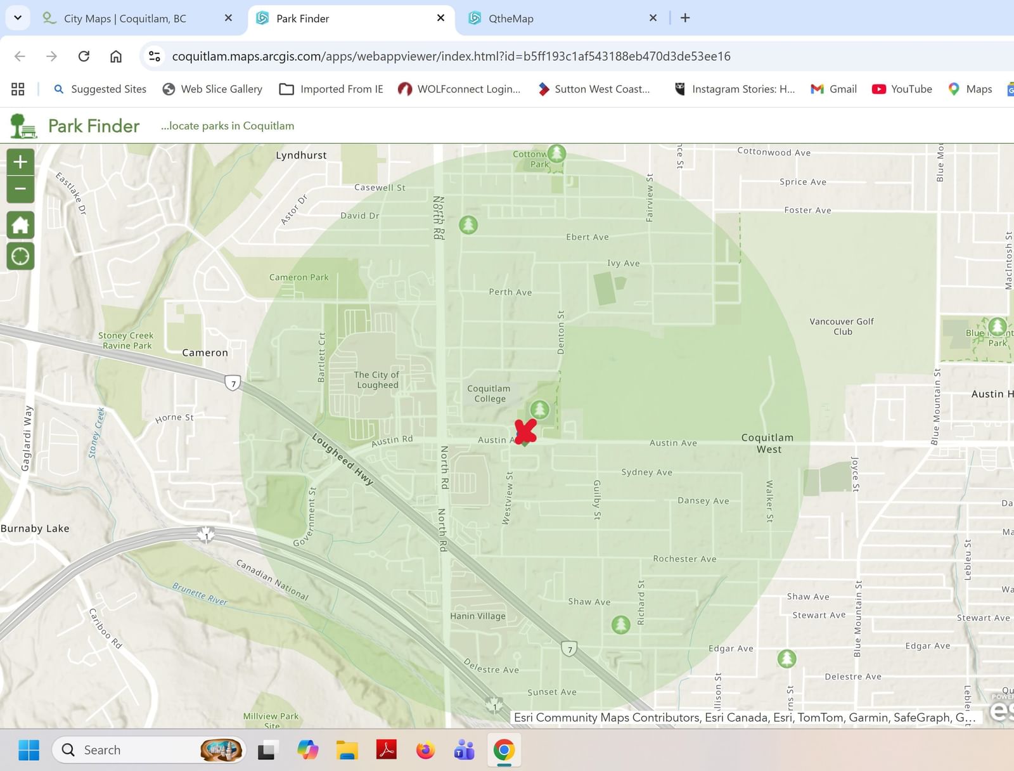Click the browser address bar URL
1014x771 pixels.
[x=451, y=56]
